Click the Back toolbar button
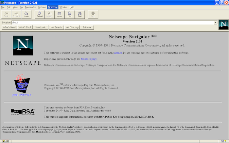The image size is (229, 143). [6, 15]
